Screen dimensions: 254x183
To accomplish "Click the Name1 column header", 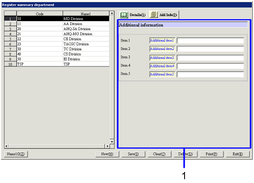I will tap(86, 14).
